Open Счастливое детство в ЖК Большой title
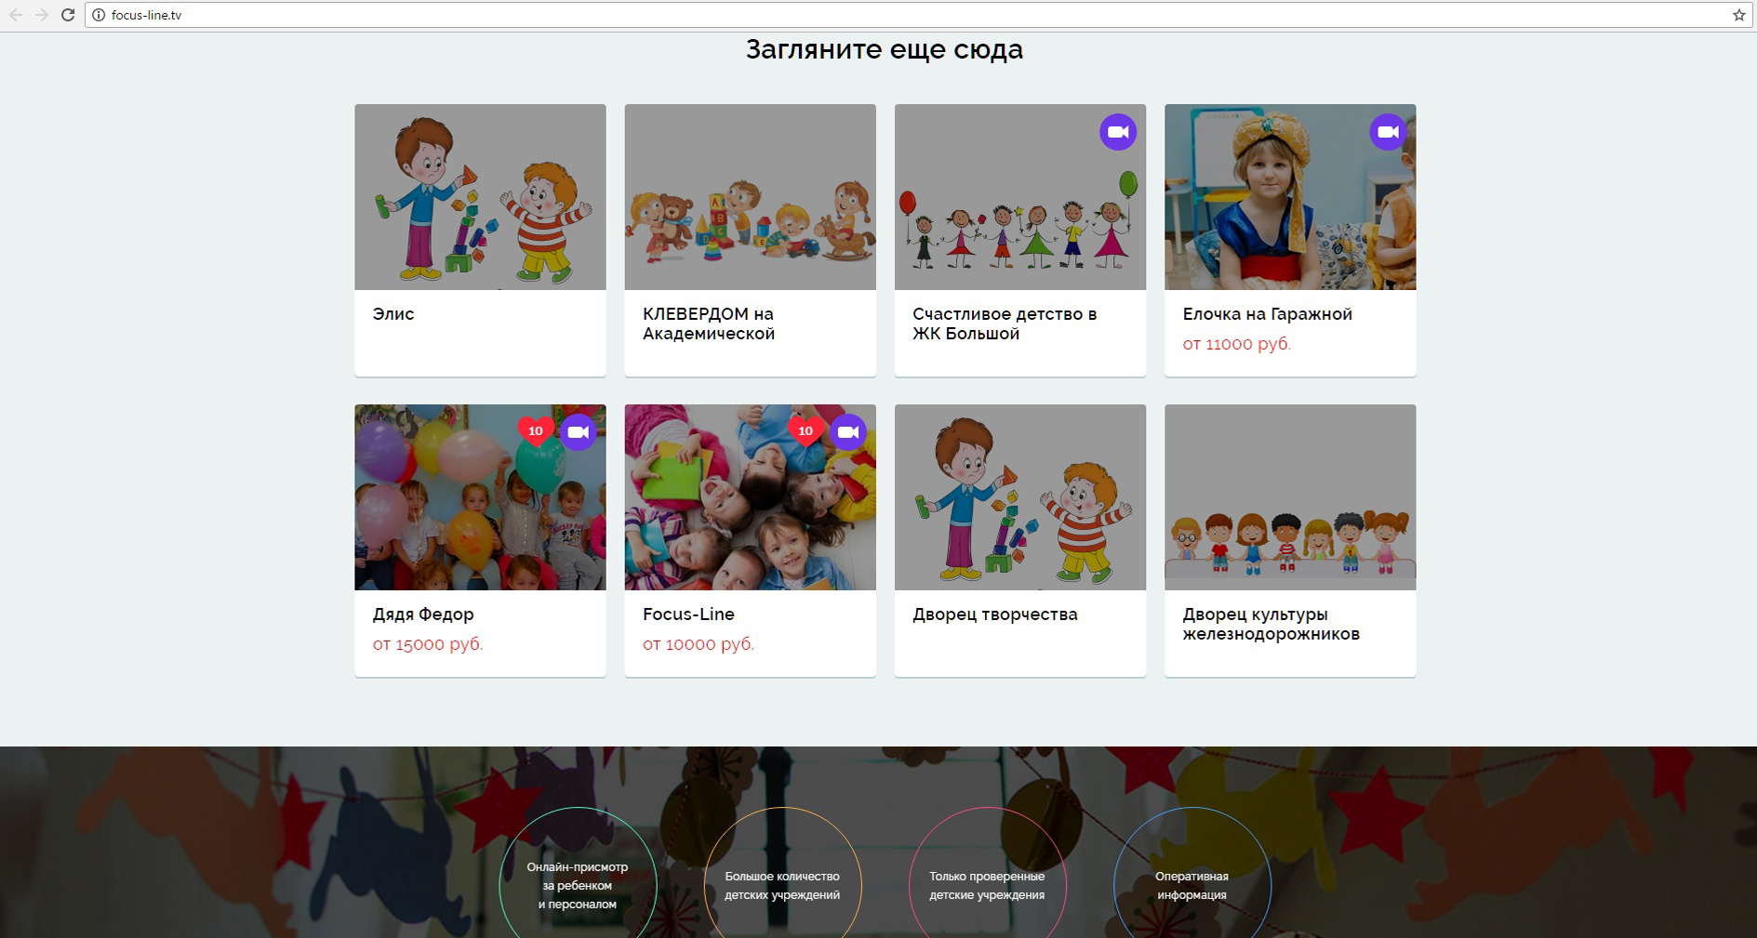Image resolution: width=1757 pixels, height=938 pixels. click(1005, 324)
